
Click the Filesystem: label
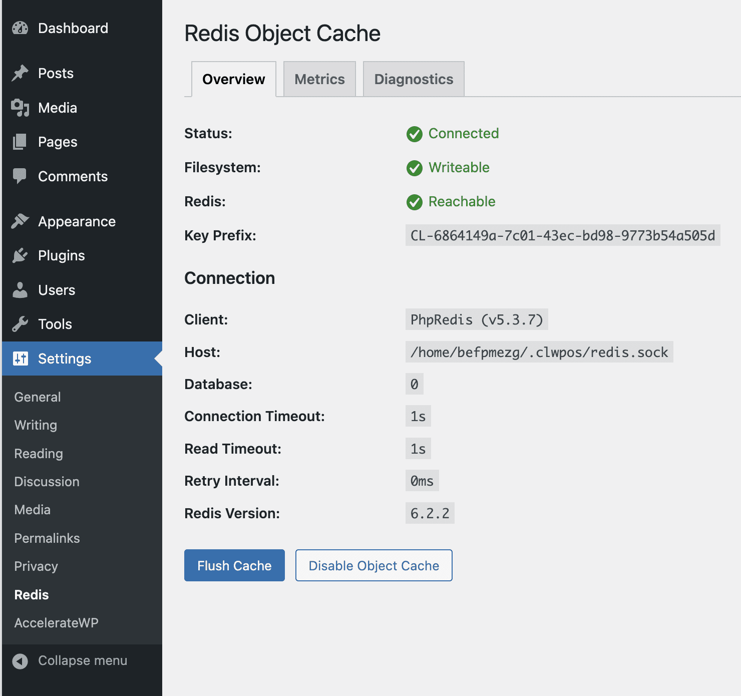click(x=222, y=168)
